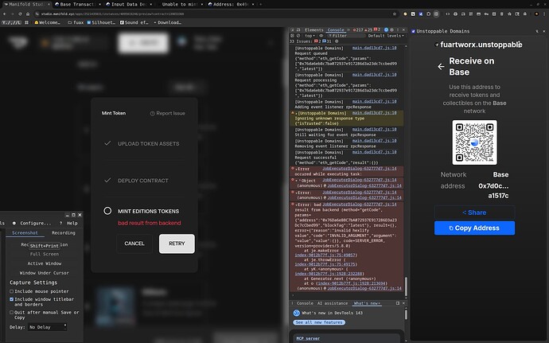Click the browser home icon
This screenshot has width=549, height=343.
[28, 14]
